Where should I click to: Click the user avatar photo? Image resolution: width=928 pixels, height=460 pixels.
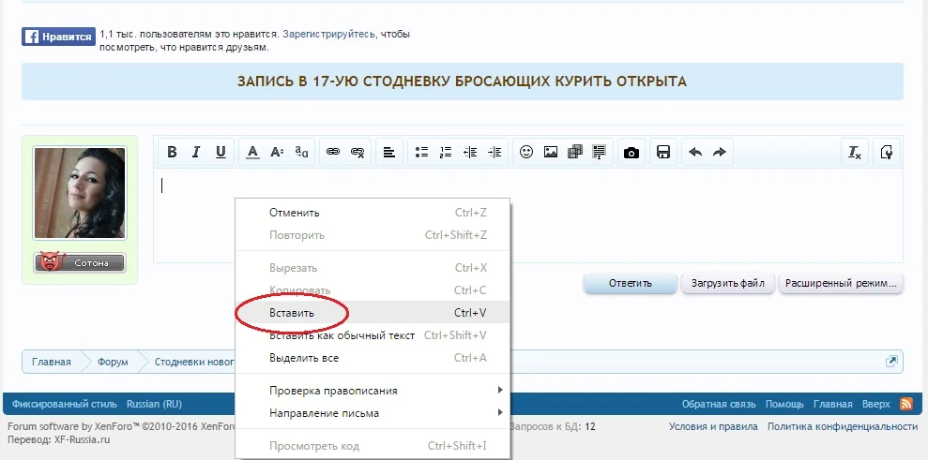click(x=80, y=193)
